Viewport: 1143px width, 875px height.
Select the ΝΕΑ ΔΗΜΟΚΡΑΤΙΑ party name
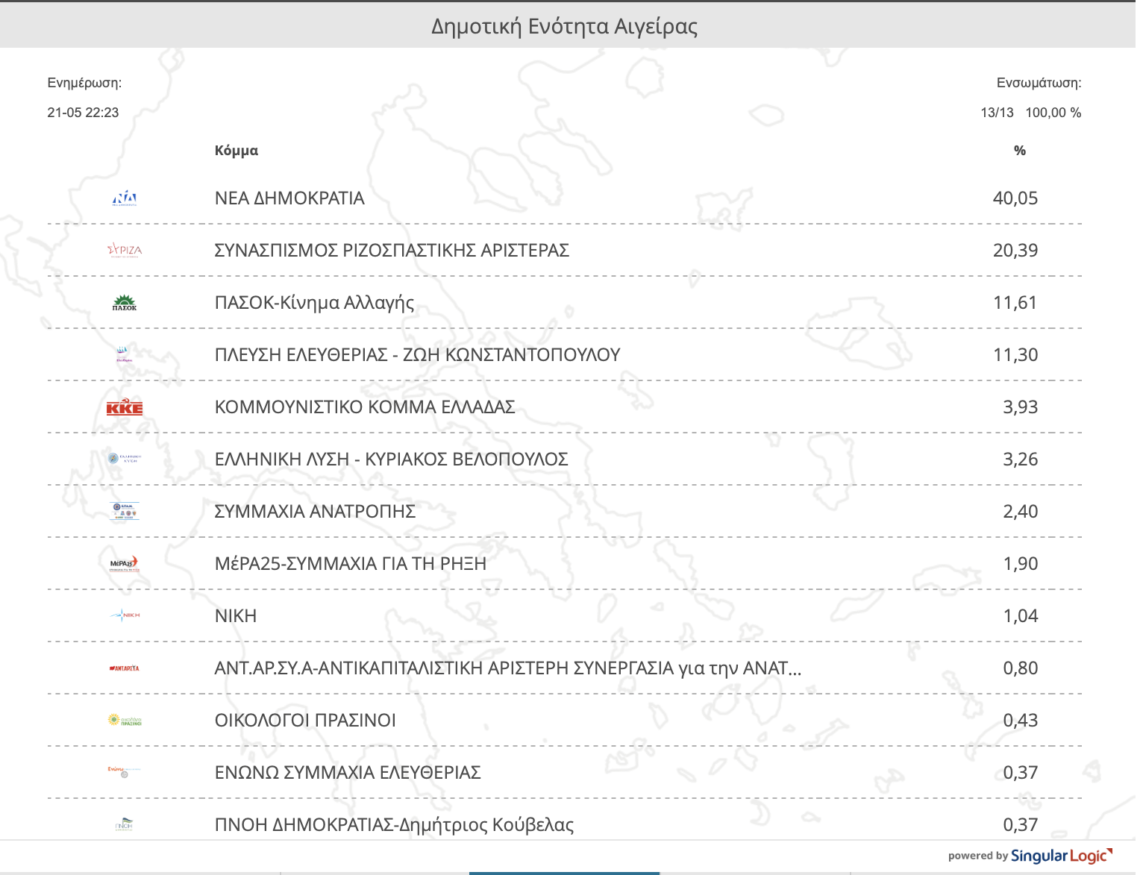pyautogui.click(x=289, y=198)
